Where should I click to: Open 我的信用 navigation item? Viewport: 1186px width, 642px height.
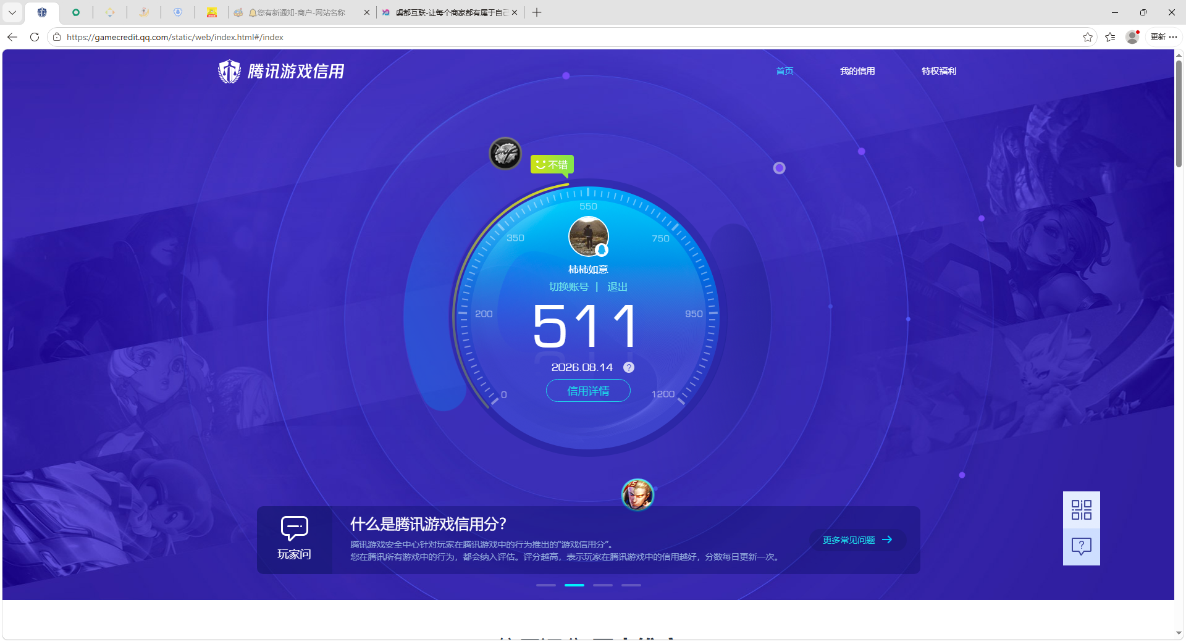click(857, 71)
